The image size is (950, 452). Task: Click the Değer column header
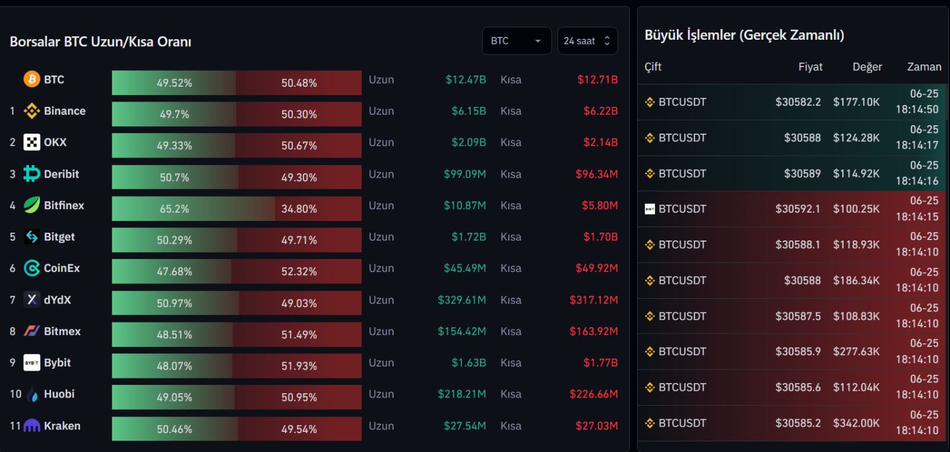pos(867,67)
